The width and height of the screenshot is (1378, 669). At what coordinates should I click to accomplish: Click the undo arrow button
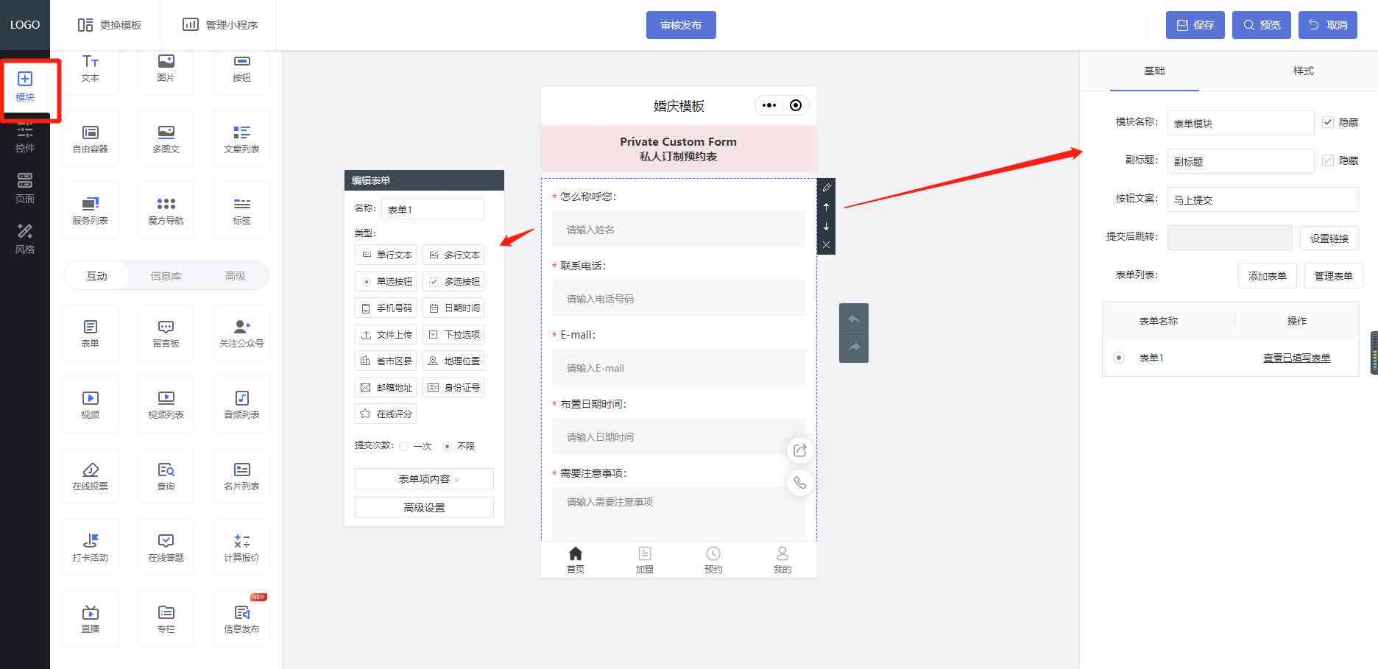point(854,319)
